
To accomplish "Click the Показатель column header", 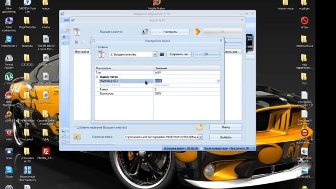I will pos(124,68).
